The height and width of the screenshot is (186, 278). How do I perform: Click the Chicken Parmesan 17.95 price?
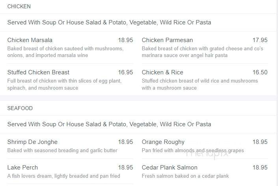pyautogui.click(x=260, y=40)
